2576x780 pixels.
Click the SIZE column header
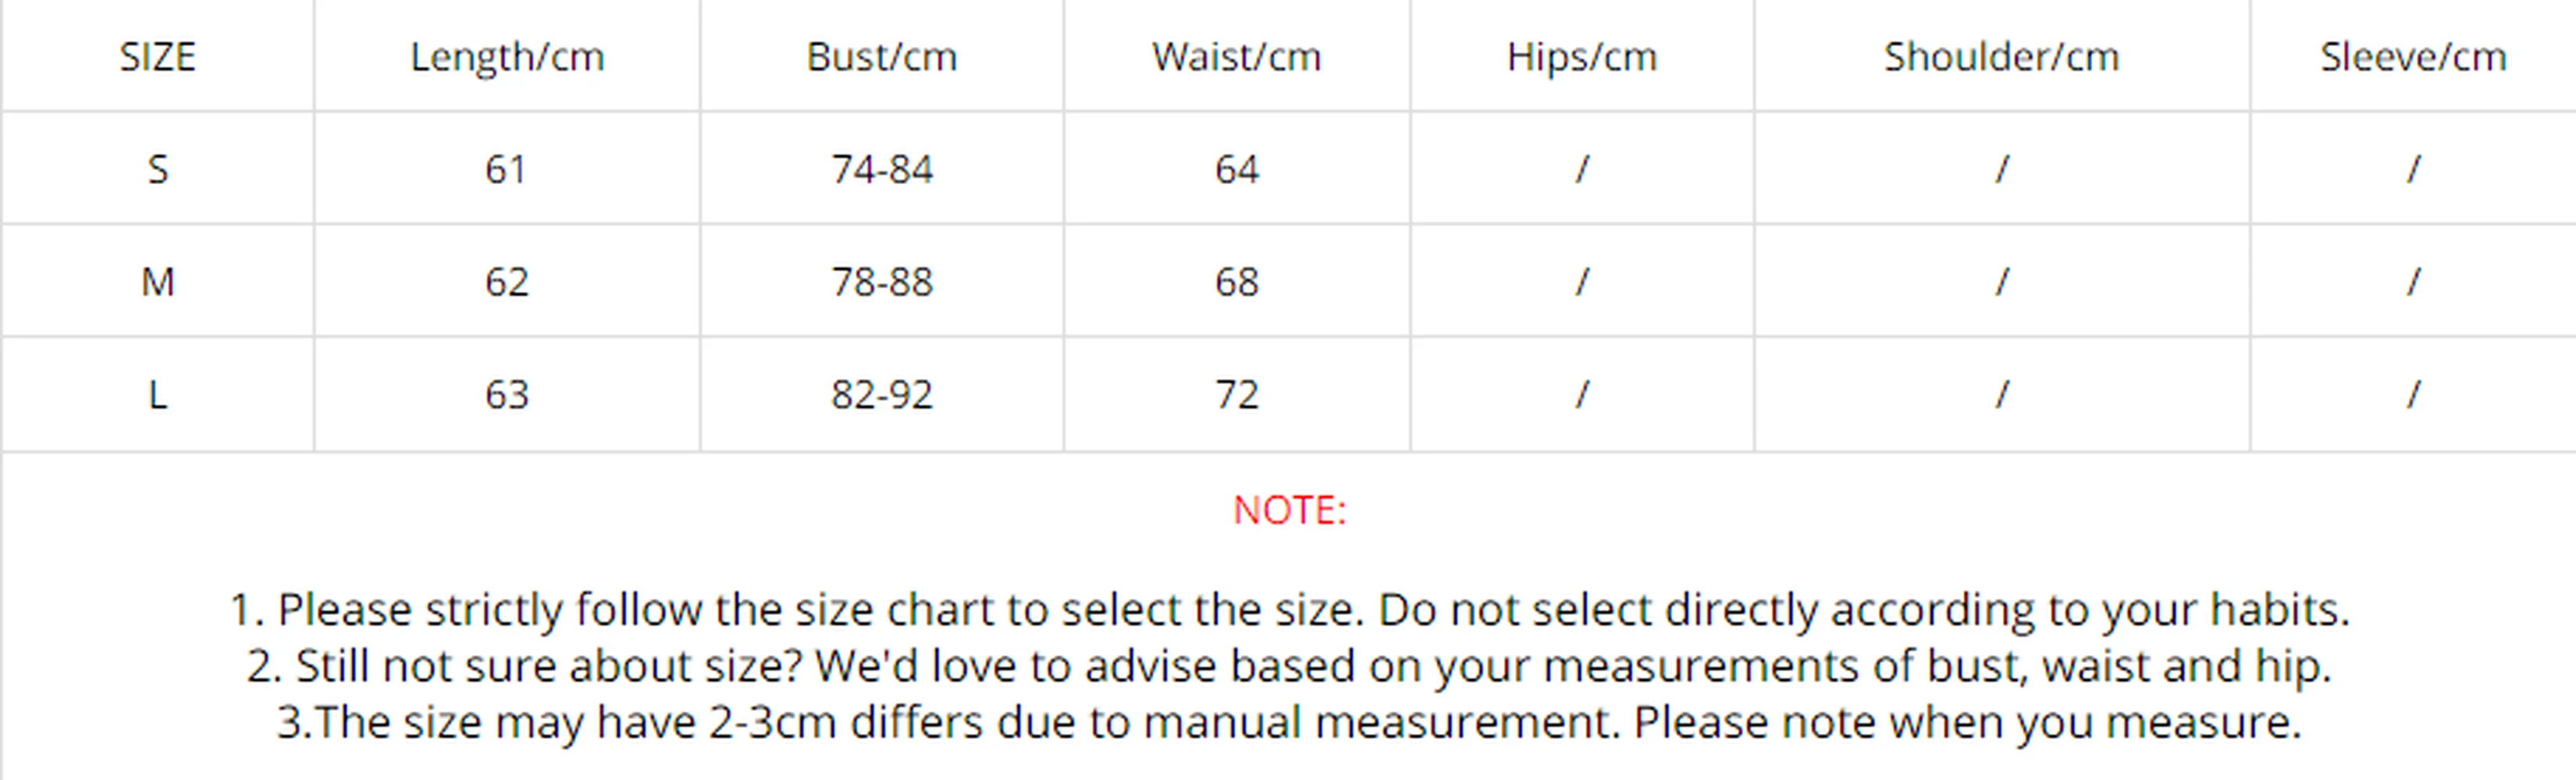[157, 57]
